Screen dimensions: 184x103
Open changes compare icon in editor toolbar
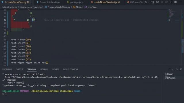click(153, 2)
